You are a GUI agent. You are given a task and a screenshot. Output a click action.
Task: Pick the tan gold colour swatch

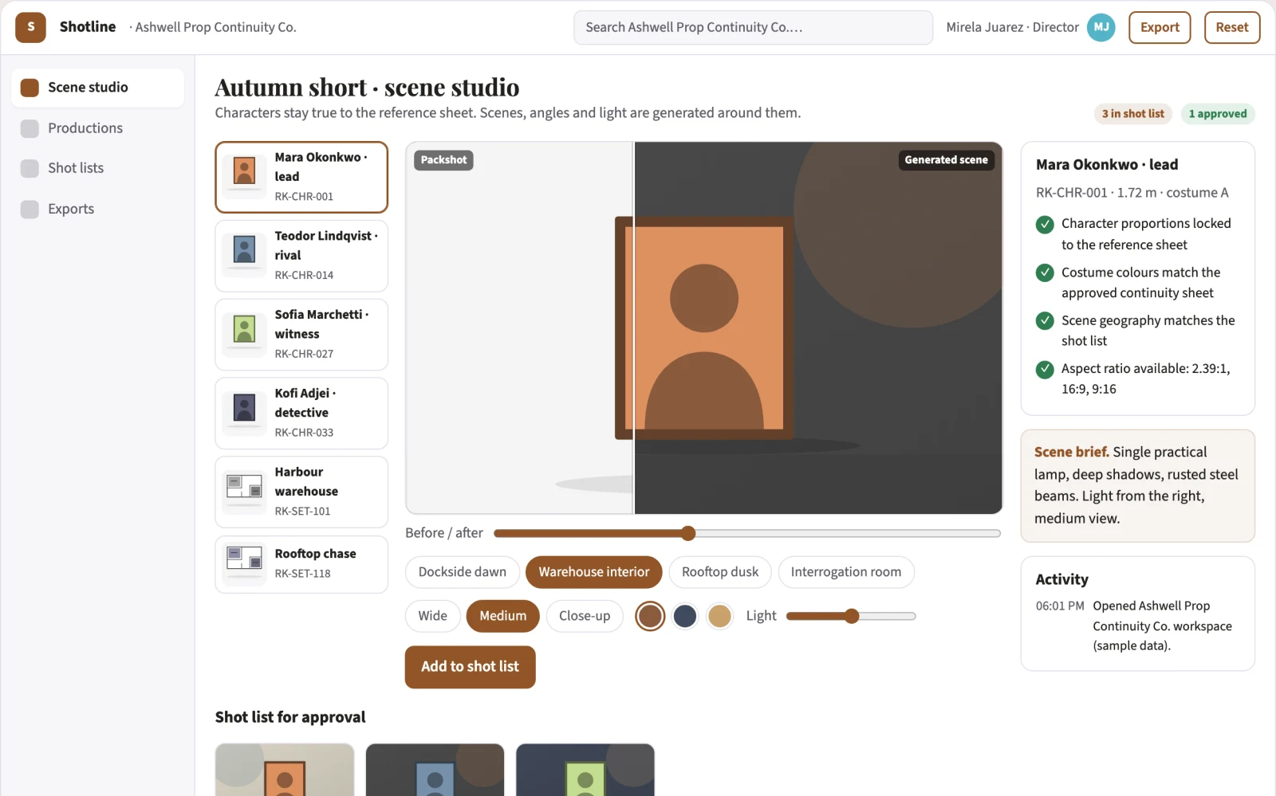(x=719, y=616)
